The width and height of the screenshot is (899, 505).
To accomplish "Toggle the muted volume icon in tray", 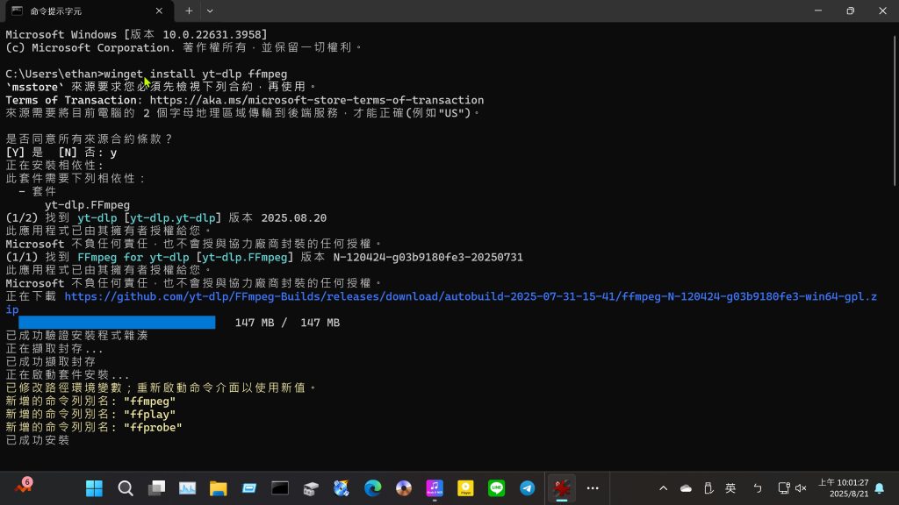I will [801, 488].
